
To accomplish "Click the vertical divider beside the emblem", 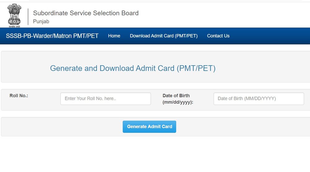I will click(x=28, y=17).
